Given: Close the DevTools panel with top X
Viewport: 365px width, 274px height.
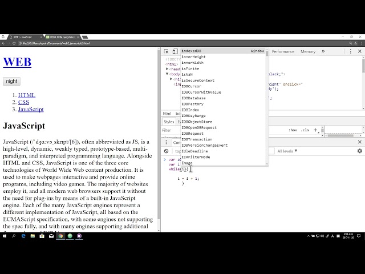Looking at the screenshot, I should click(360, 51).
